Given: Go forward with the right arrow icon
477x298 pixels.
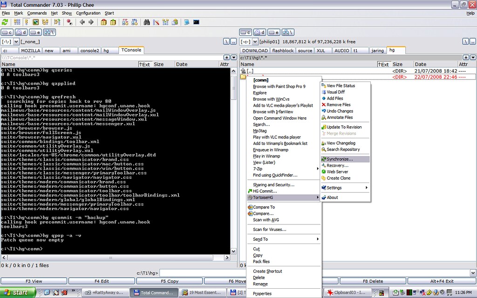Looking at the screenshot, I should point(91,22).
